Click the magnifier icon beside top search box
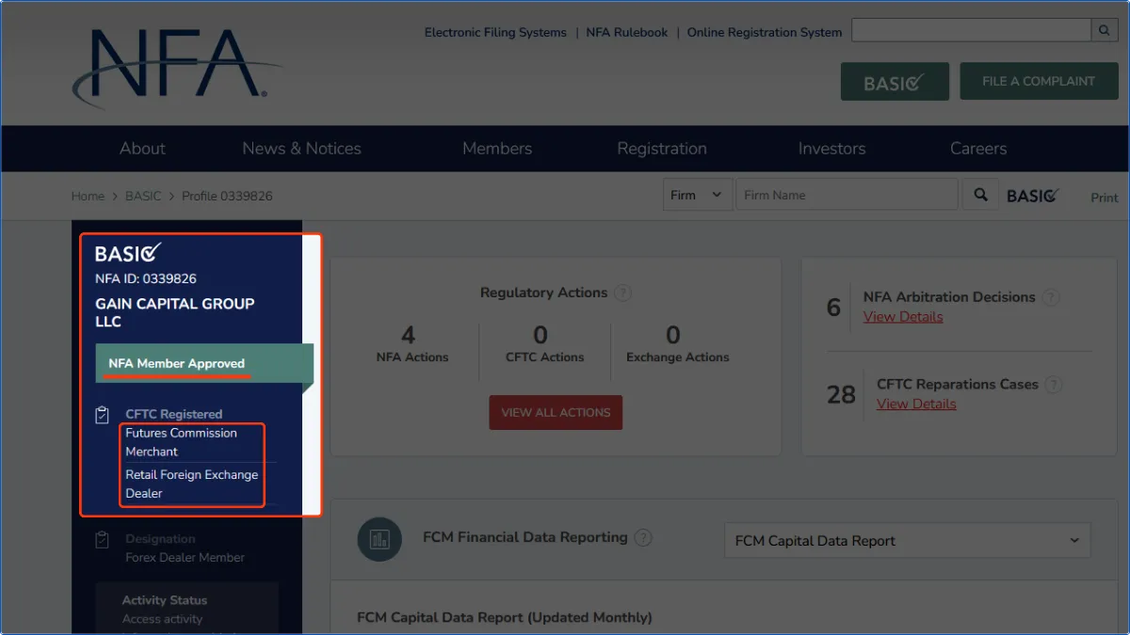The image size is (1130, 635). pyautogui.click(x=1105, y=31)
